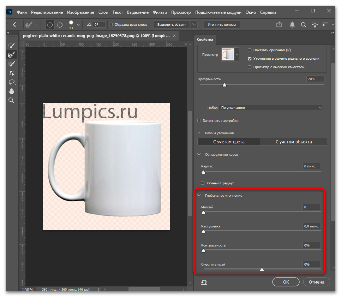Click the 'Уточнить волосы' button
This screenshot has height=297, width=341.
point(222,25)
